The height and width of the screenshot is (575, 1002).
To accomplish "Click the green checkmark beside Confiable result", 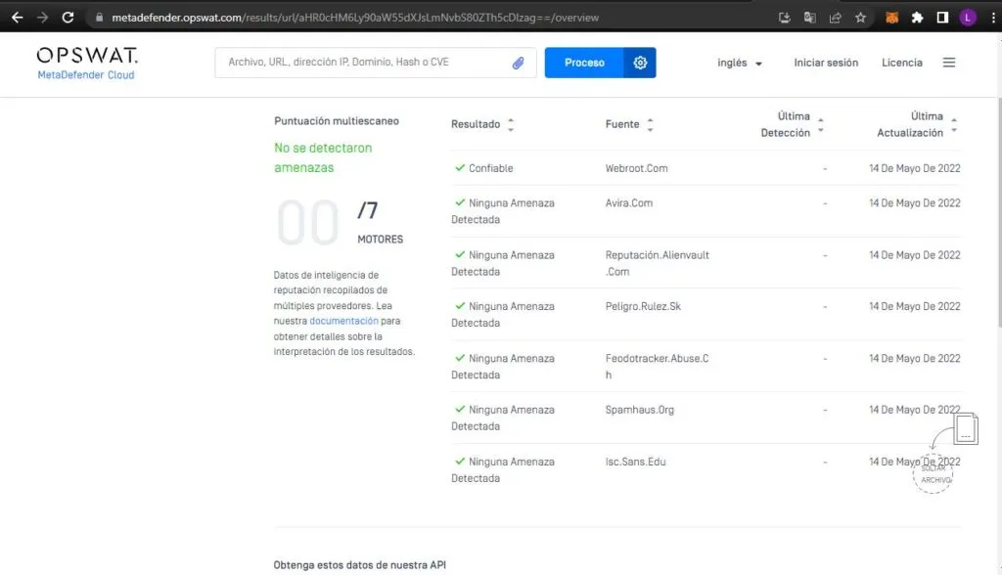I will (x=459, y=168).
